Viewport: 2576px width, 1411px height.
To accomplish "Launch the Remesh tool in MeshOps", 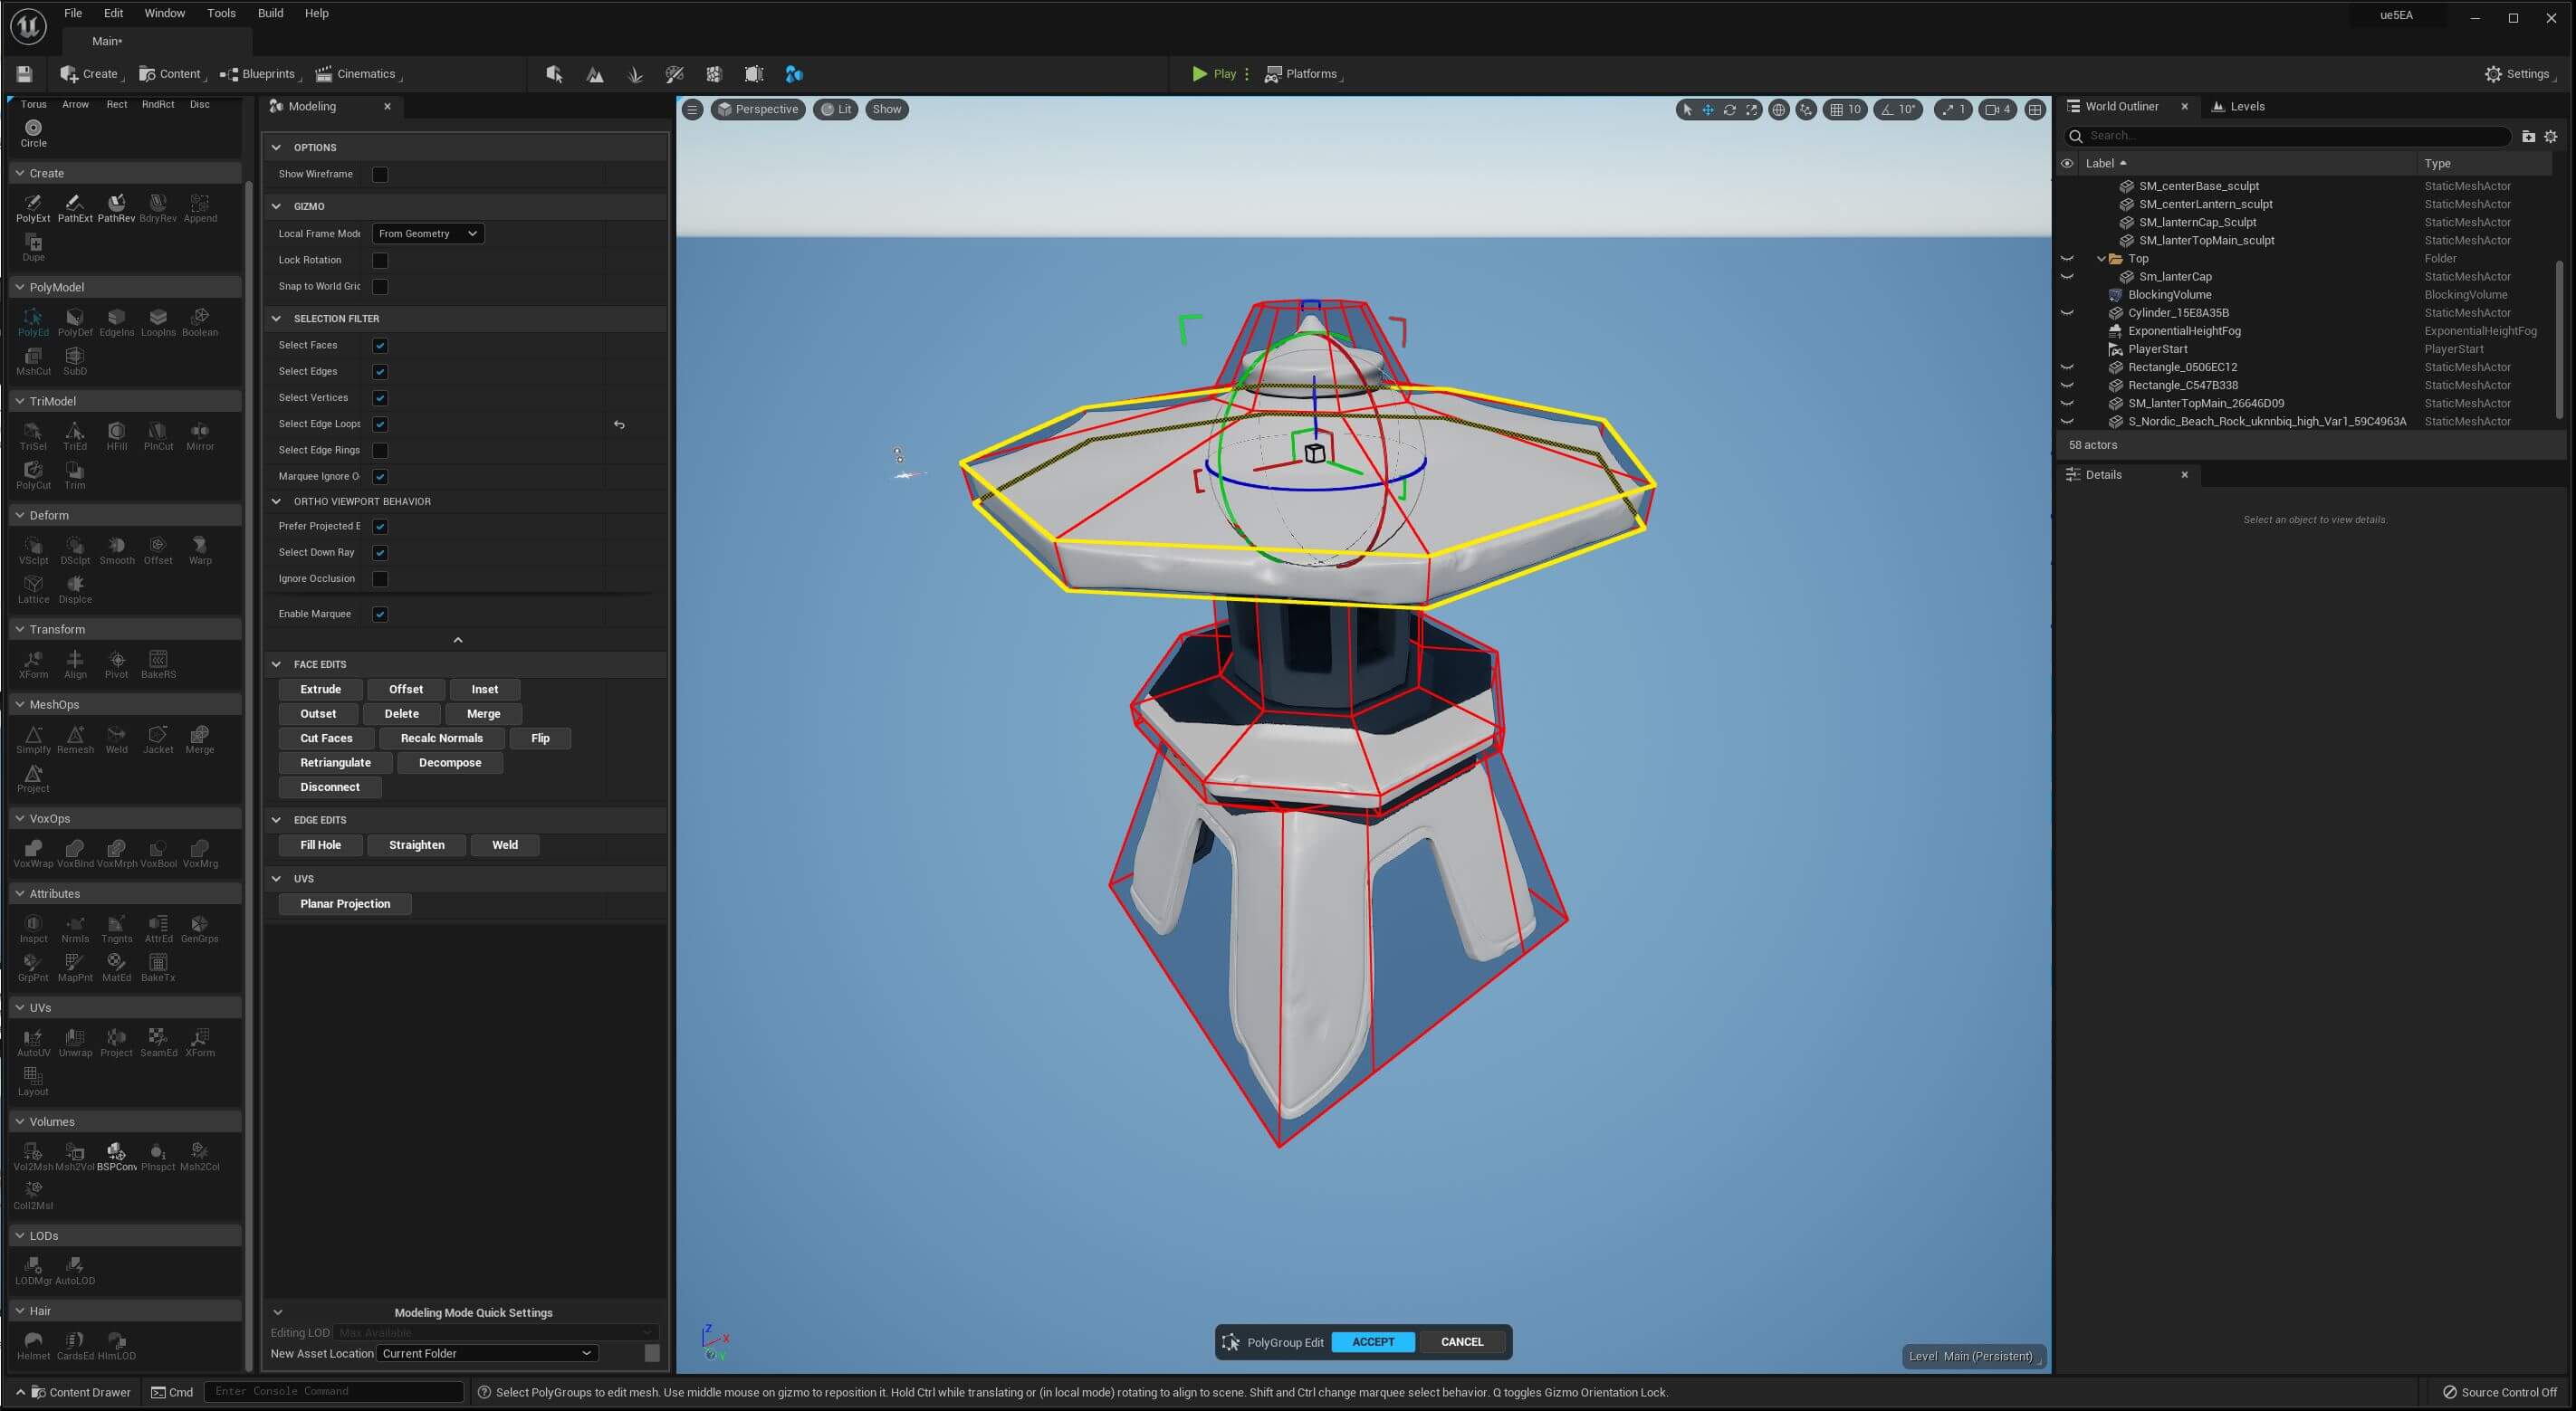I will (75, 738).
